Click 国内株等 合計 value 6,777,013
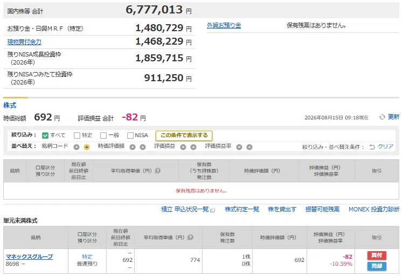The width and height of the screenshot is (403, 277). tap(154, 10)
